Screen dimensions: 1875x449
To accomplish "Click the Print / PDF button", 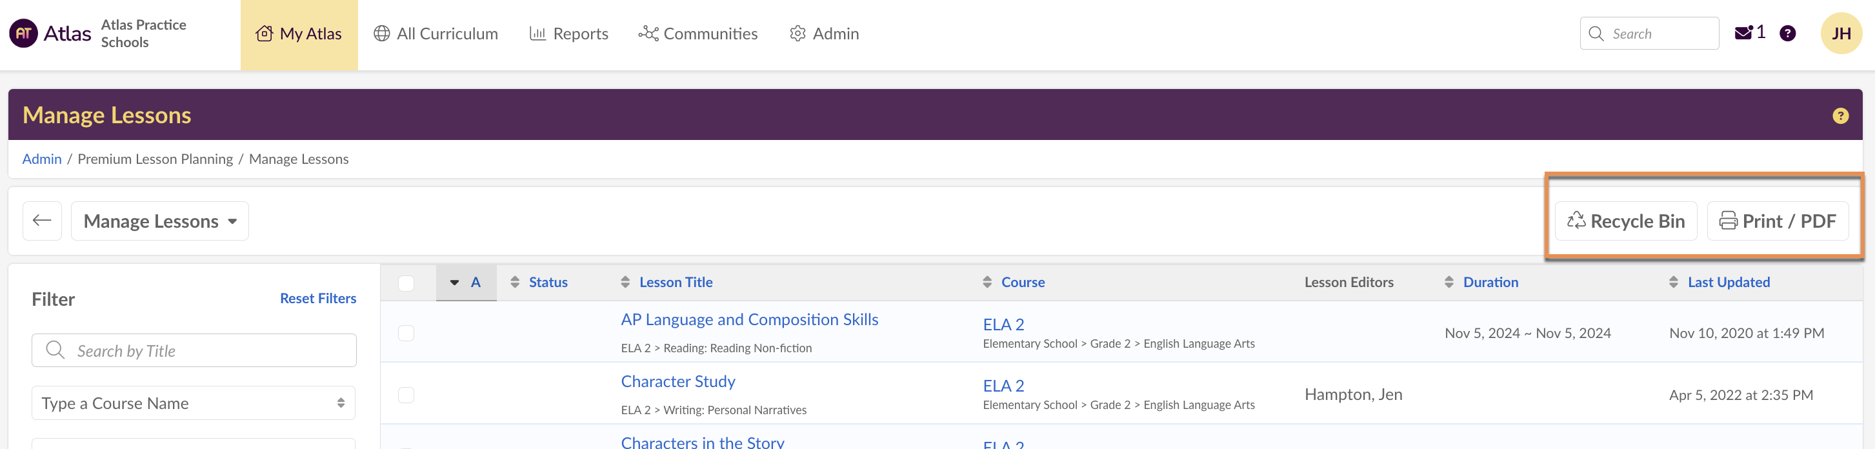I will [x=1778, y=221].
